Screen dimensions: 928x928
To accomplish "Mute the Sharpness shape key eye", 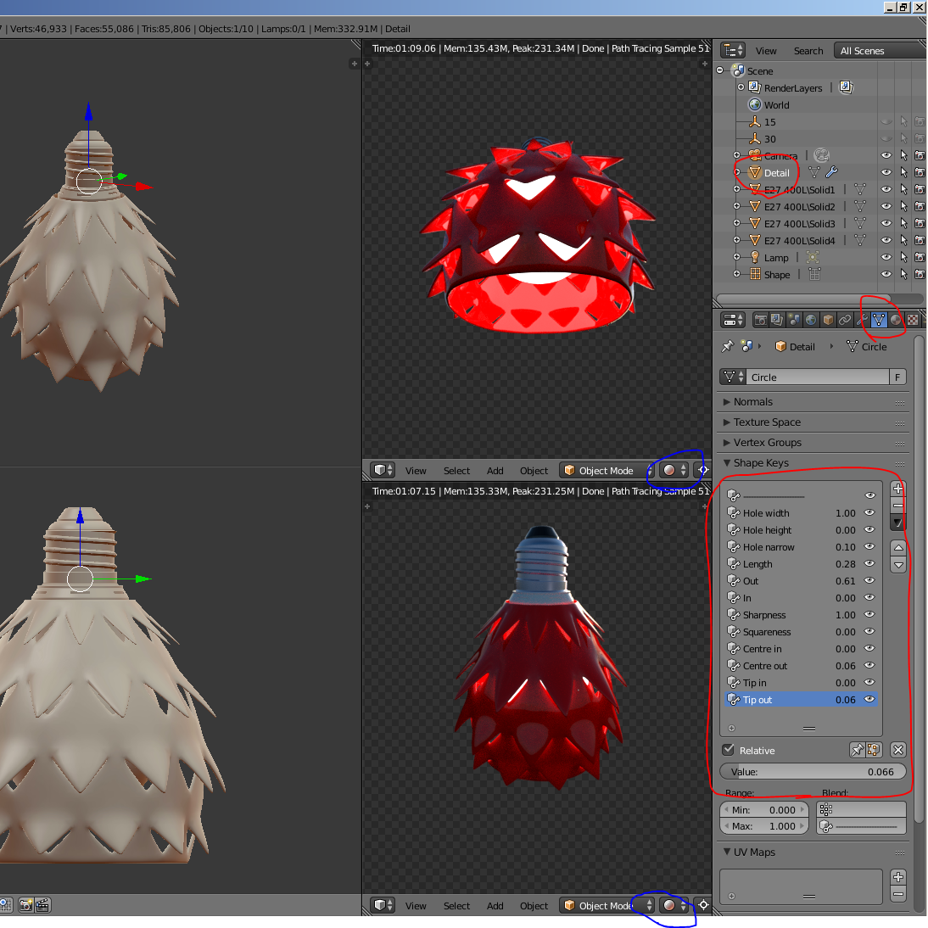I will [869, 615].
